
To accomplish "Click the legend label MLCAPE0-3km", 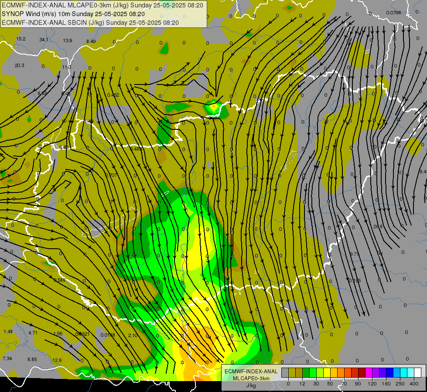I will 251,378.
